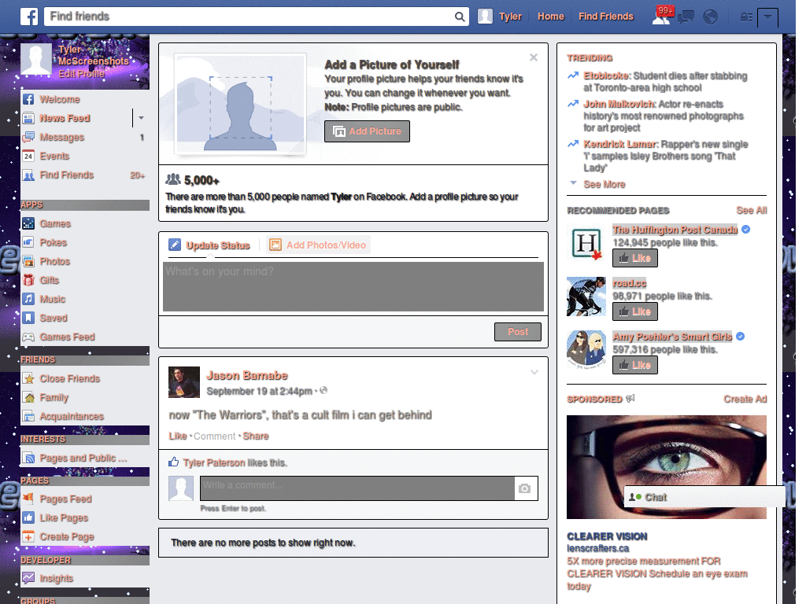The image size is (806, 604).
Task: Attach a photo to the comment
Action: (526, 488)
